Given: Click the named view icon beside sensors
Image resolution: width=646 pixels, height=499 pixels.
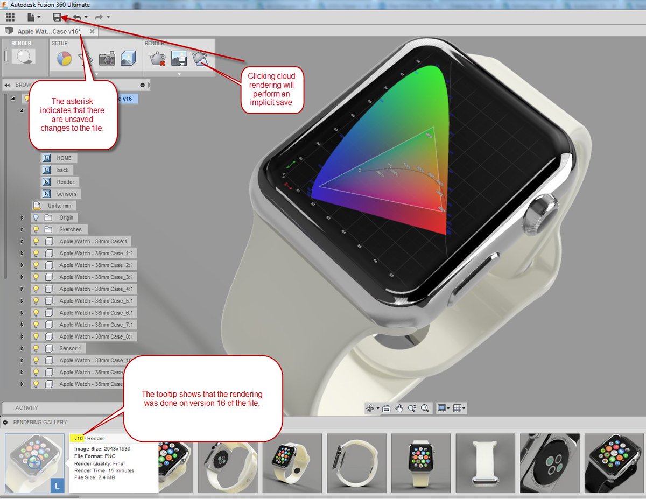Looking at the screenshot, I should point(46,194).
